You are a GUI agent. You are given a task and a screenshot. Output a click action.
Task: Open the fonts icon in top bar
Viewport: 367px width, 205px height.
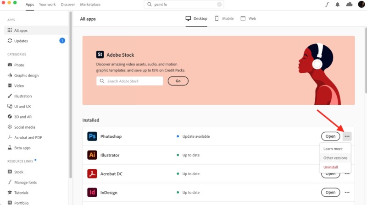tap(327, 5)
